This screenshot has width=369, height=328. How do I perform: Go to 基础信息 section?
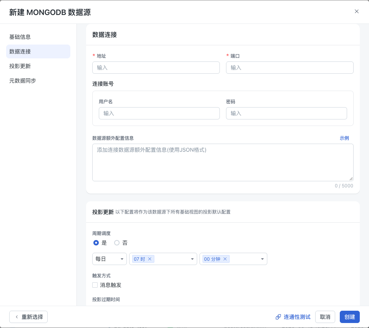click(38, 37)
